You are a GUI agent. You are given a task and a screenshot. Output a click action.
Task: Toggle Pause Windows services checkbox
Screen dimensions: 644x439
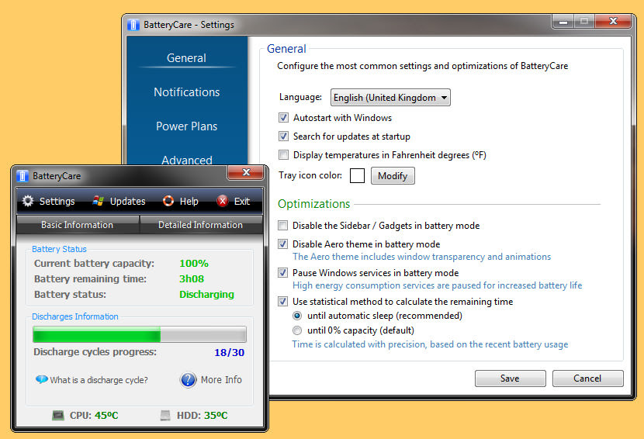[282, 273]
